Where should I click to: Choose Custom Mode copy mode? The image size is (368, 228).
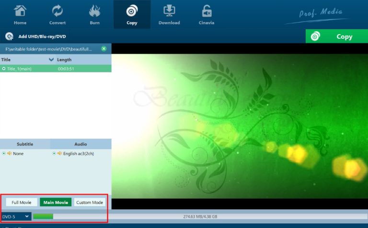(x=90, y=203)
